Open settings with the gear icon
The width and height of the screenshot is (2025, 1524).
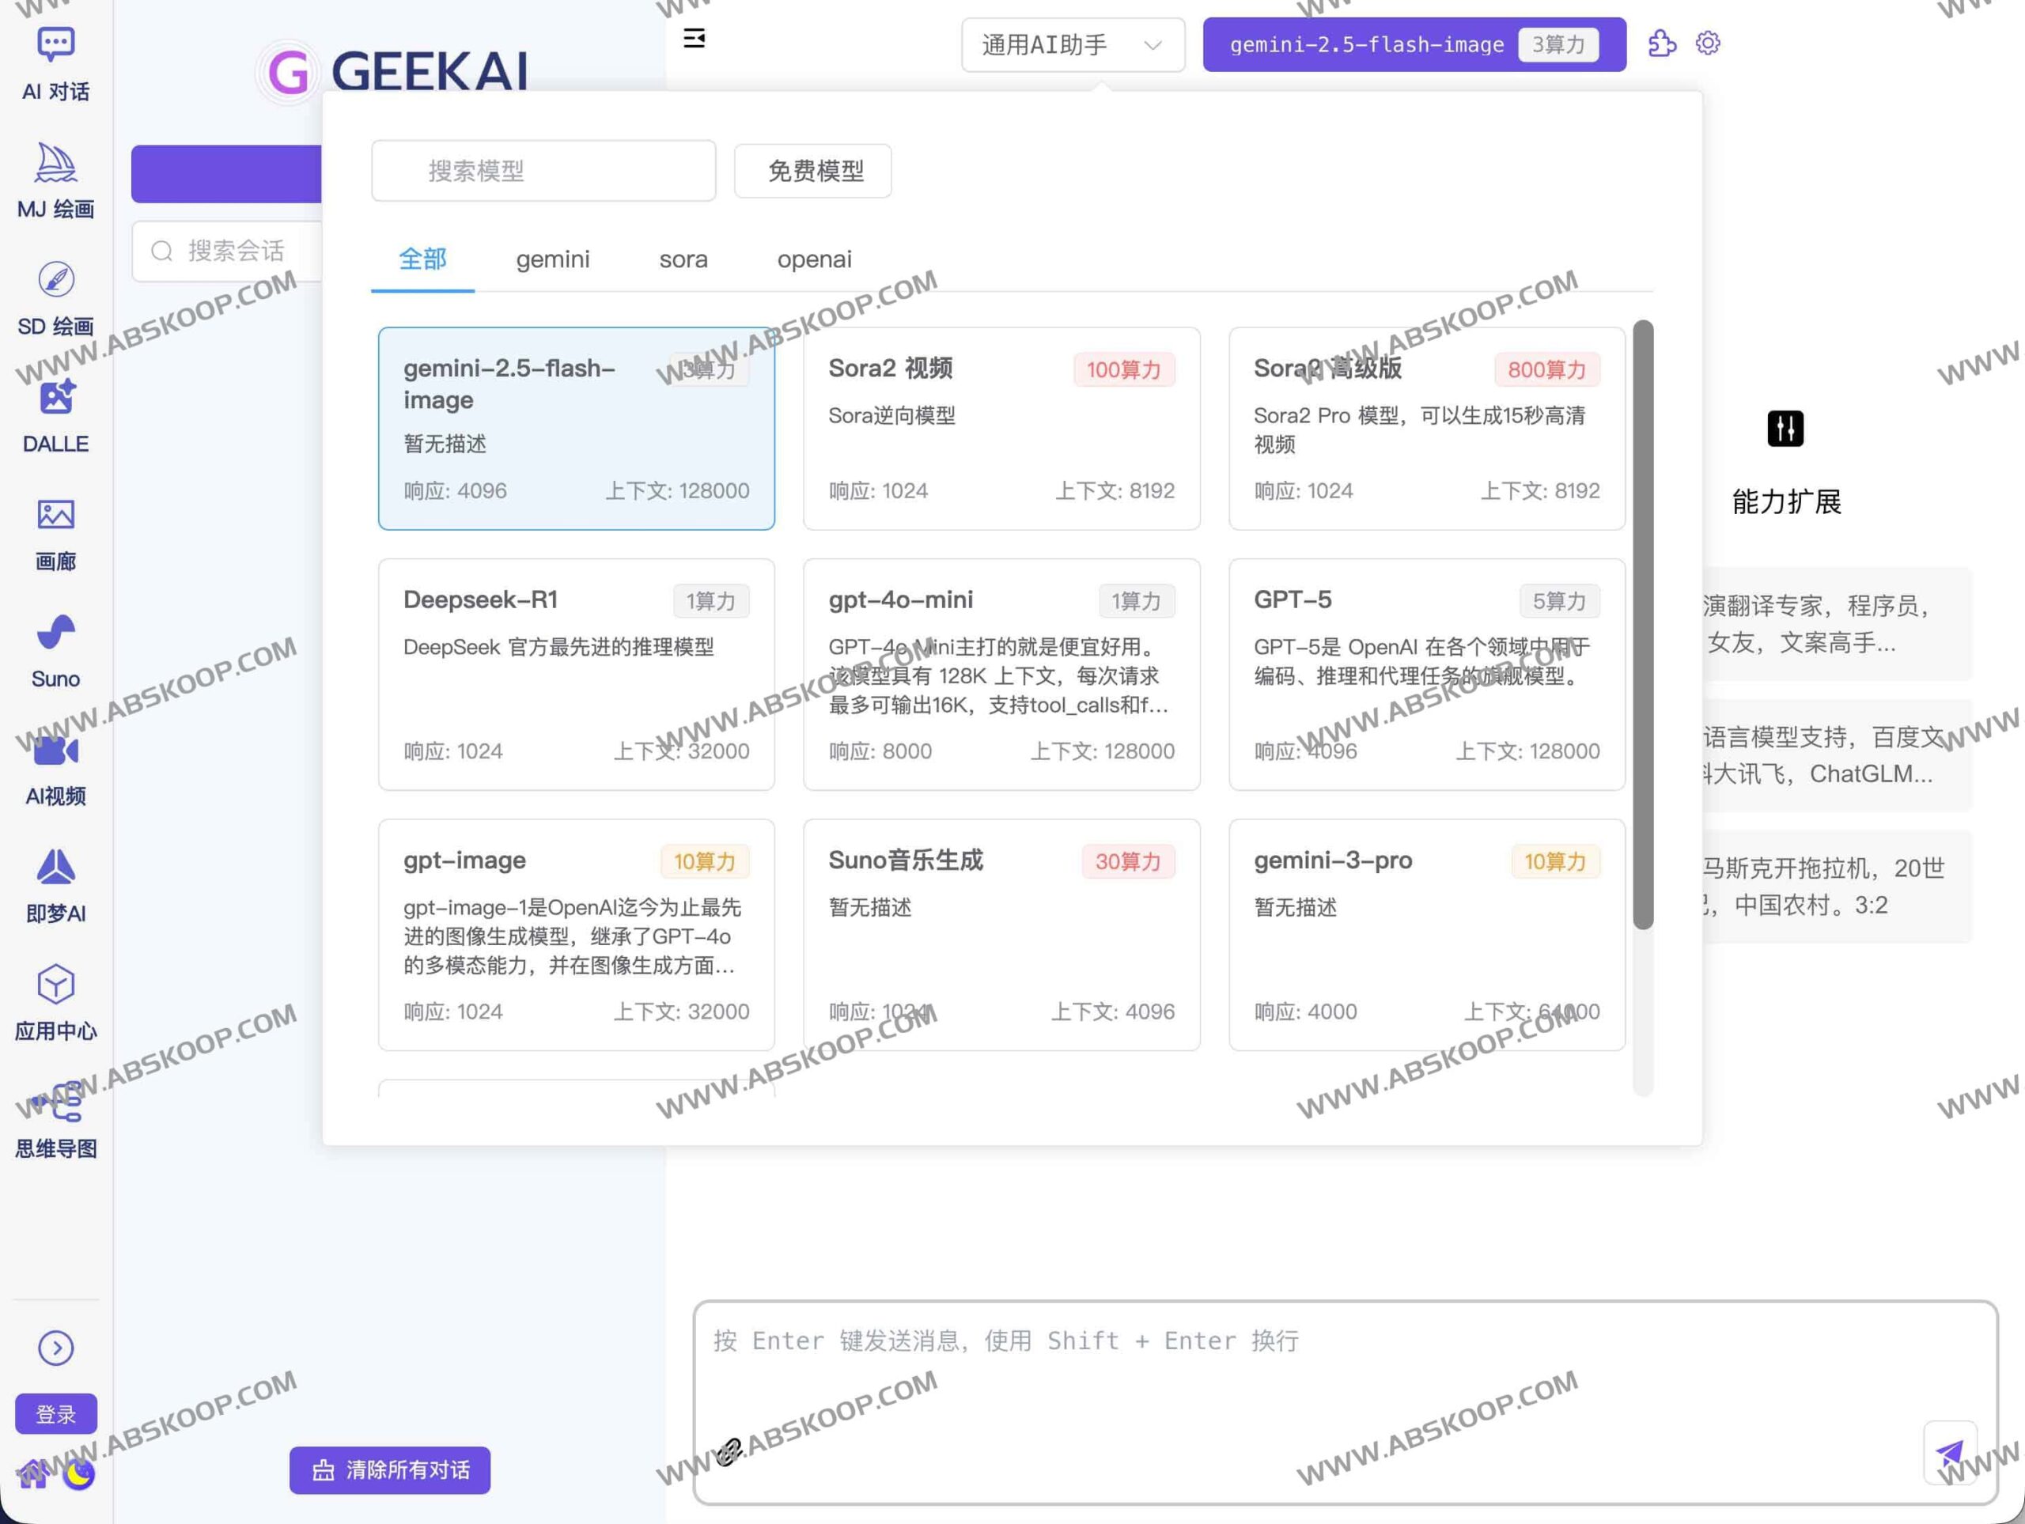1709,43
